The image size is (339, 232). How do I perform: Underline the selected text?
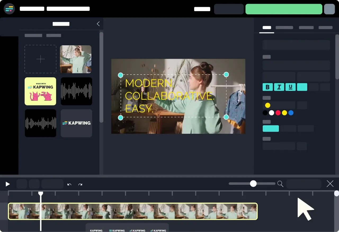click(x=291, y=87)
